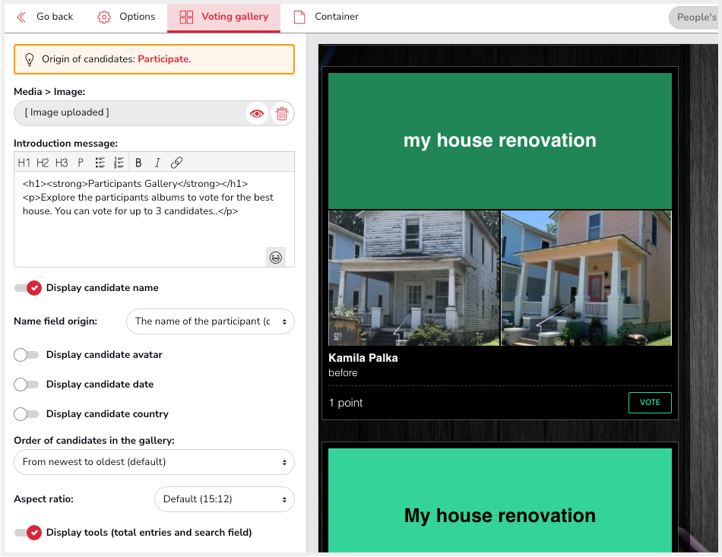Viewport: 722px width, 557px height.
Task: Delete the uploaded image with trash icon
Action: pos(282,113)
